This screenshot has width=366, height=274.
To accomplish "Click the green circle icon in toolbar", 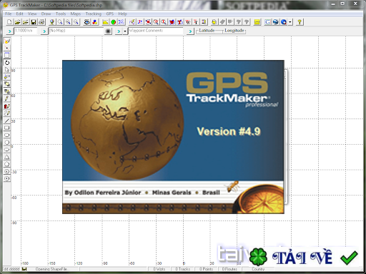I will (x=113, y=22).
